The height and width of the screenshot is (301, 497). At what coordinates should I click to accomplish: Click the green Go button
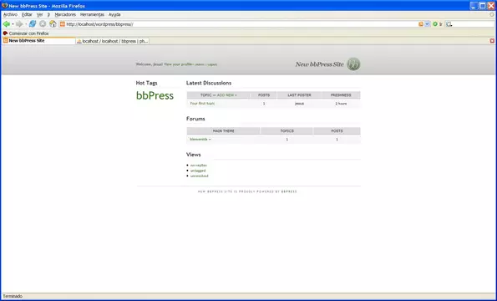[x=435, y=24]
